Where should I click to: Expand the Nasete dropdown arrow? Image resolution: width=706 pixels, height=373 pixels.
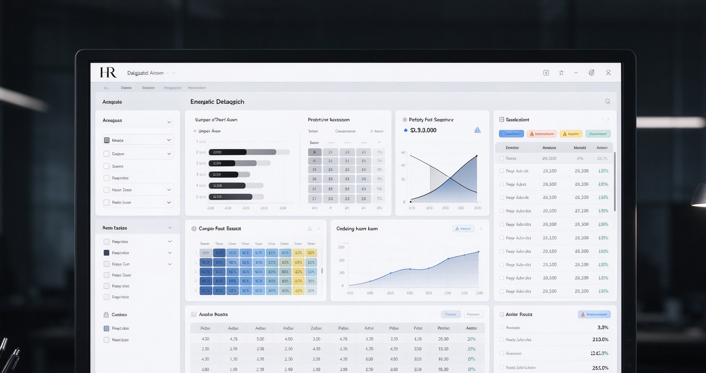coord(169,140)
